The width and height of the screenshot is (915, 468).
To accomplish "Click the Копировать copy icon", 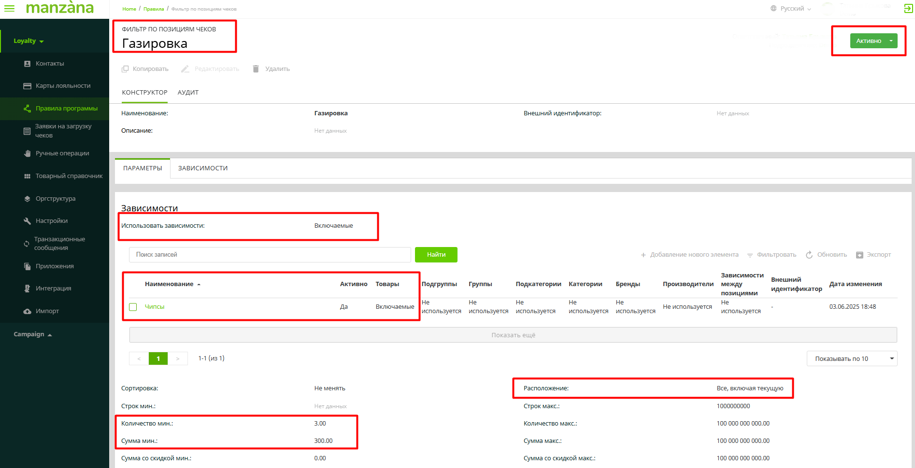I will tap(125, 69).
